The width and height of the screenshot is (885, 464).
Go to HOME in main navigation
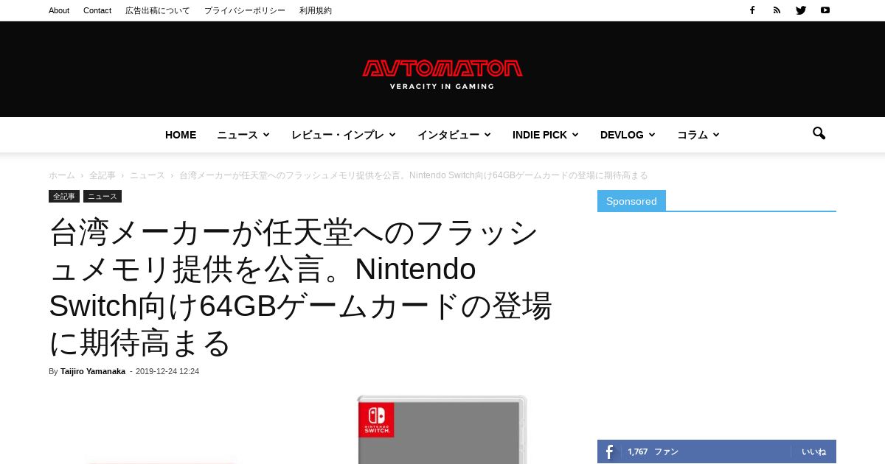(x=181, y=135)
